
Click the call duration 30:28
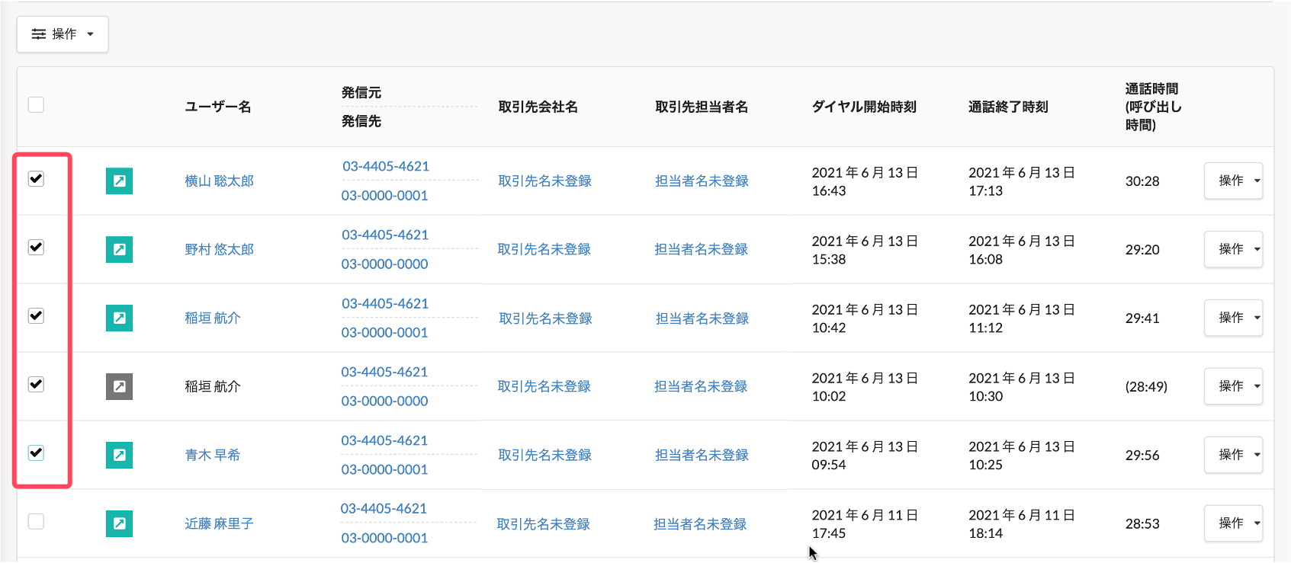[x=1142, y=181]
